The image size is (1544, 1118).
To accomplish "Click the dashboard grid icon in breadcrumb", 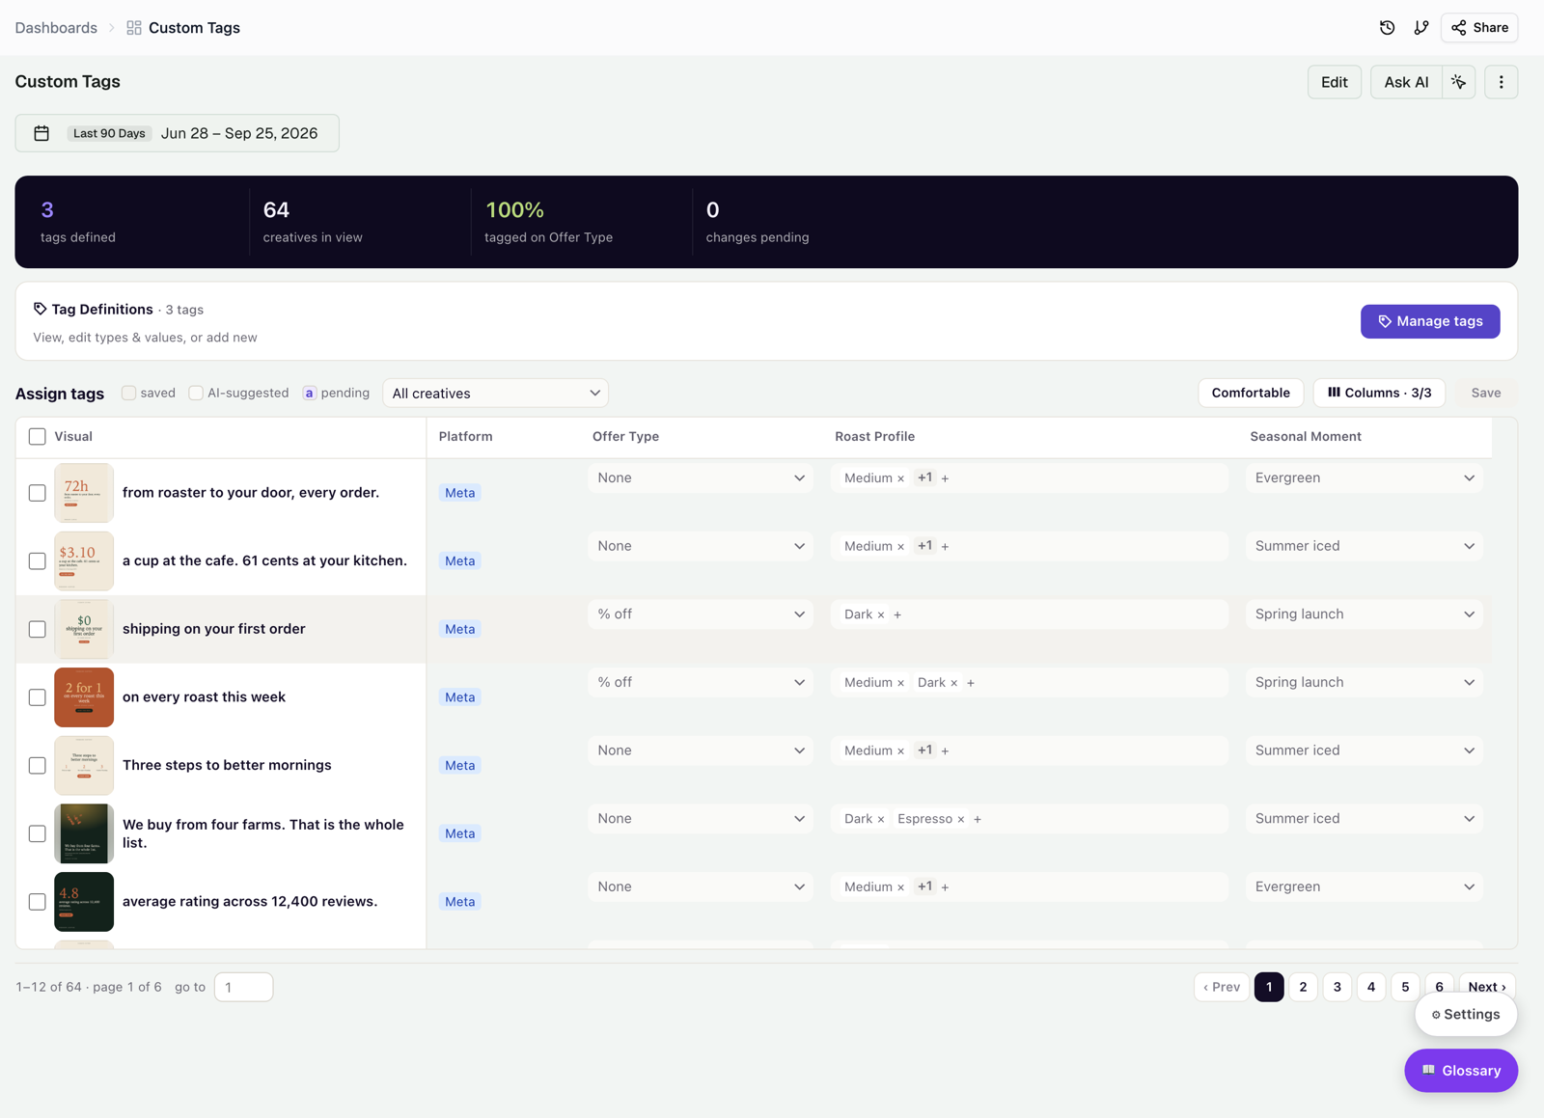I will [x=134, y=28].
